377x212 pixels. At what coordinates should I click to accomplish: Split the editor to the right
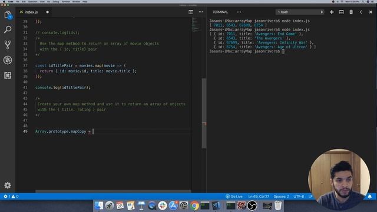[191, 12]
